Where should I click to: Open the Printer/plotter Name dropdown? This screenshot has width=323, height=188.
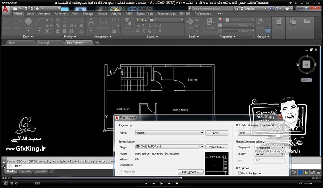(x=170, y=147)
